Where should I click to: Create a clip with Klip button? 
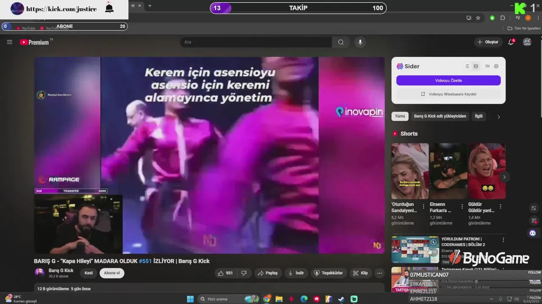coord(360,273)
